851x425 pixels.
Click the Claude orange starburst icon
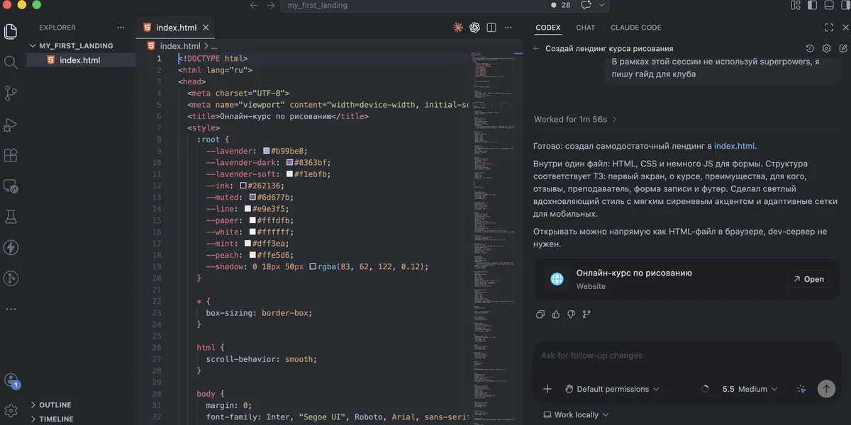click(x=458, y=28)
